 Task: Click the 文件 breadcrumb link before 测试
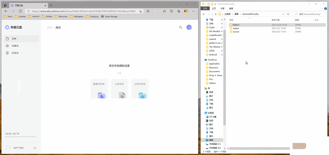click(49, 28)
